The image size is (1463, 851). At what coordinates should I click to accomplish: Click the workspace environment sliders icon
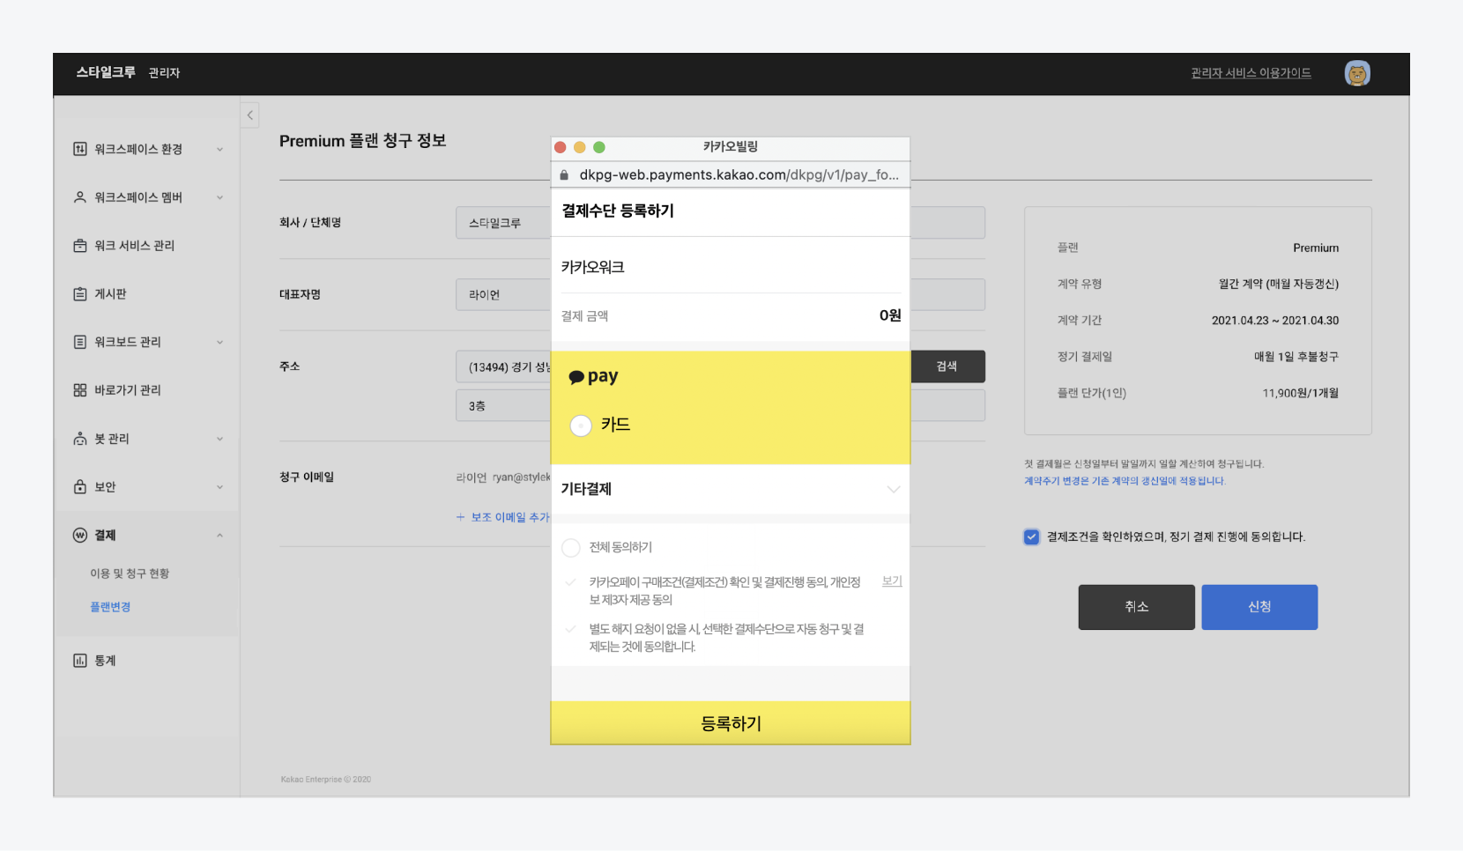pos(80,149)
